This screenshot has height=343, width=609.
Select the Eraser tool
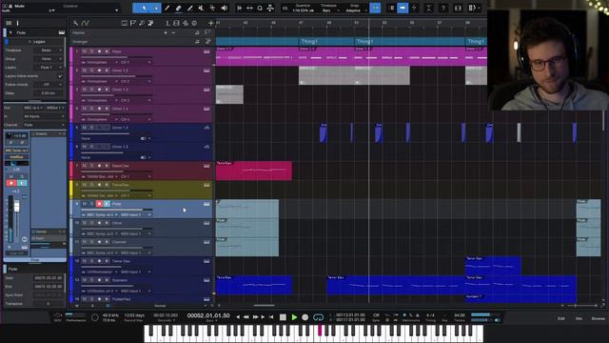tap(178, 8)
